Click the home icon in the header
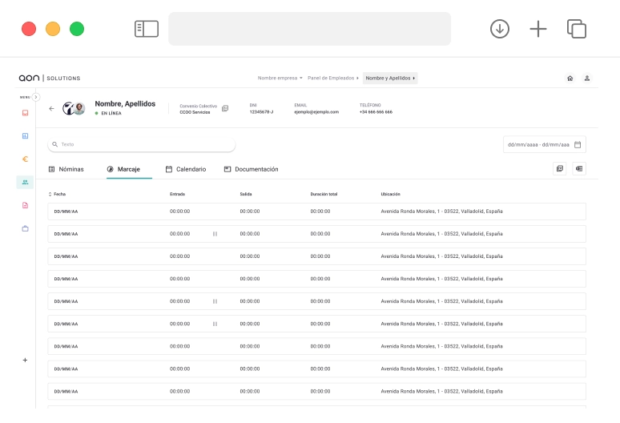 pos(570,79)
